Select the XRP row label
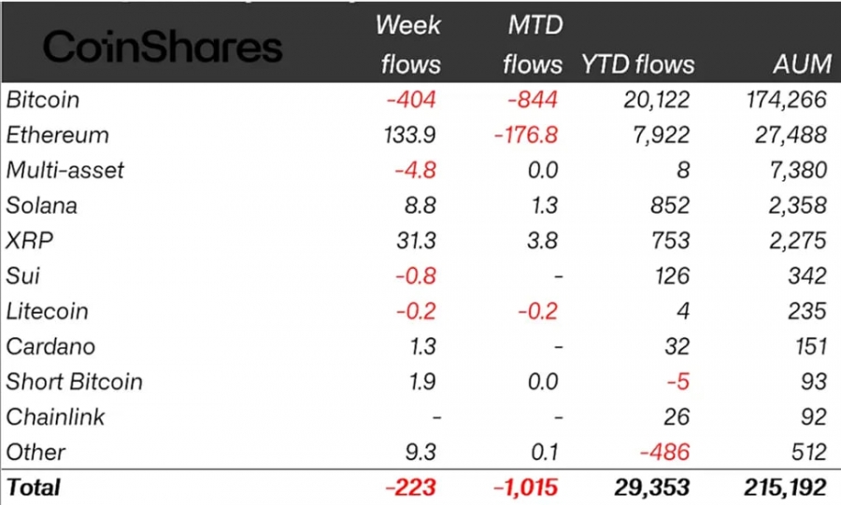This screenshot has width=841, height=505. tap(30, 241)
